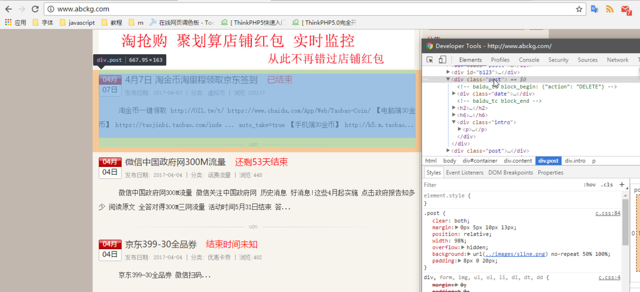Open the c.css:84 source link
Viewport: 640px width, 292px height.
pos(608,213)
